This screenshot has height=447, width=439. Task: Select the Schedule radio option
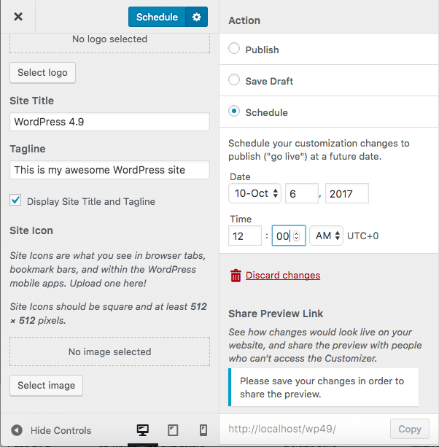tap(234, 112)
